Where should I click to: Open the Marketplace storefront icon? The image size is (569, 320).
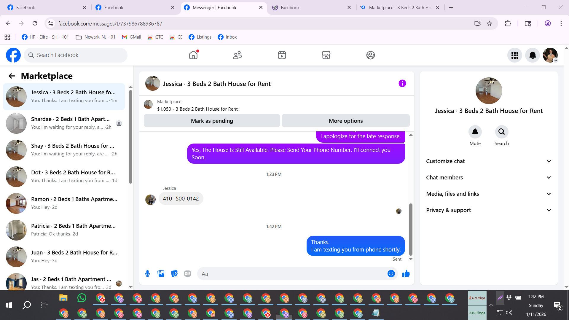click(326, 55)
